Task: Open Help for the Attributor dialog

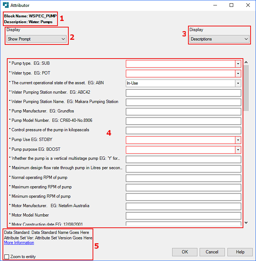Action: [240, 252]
